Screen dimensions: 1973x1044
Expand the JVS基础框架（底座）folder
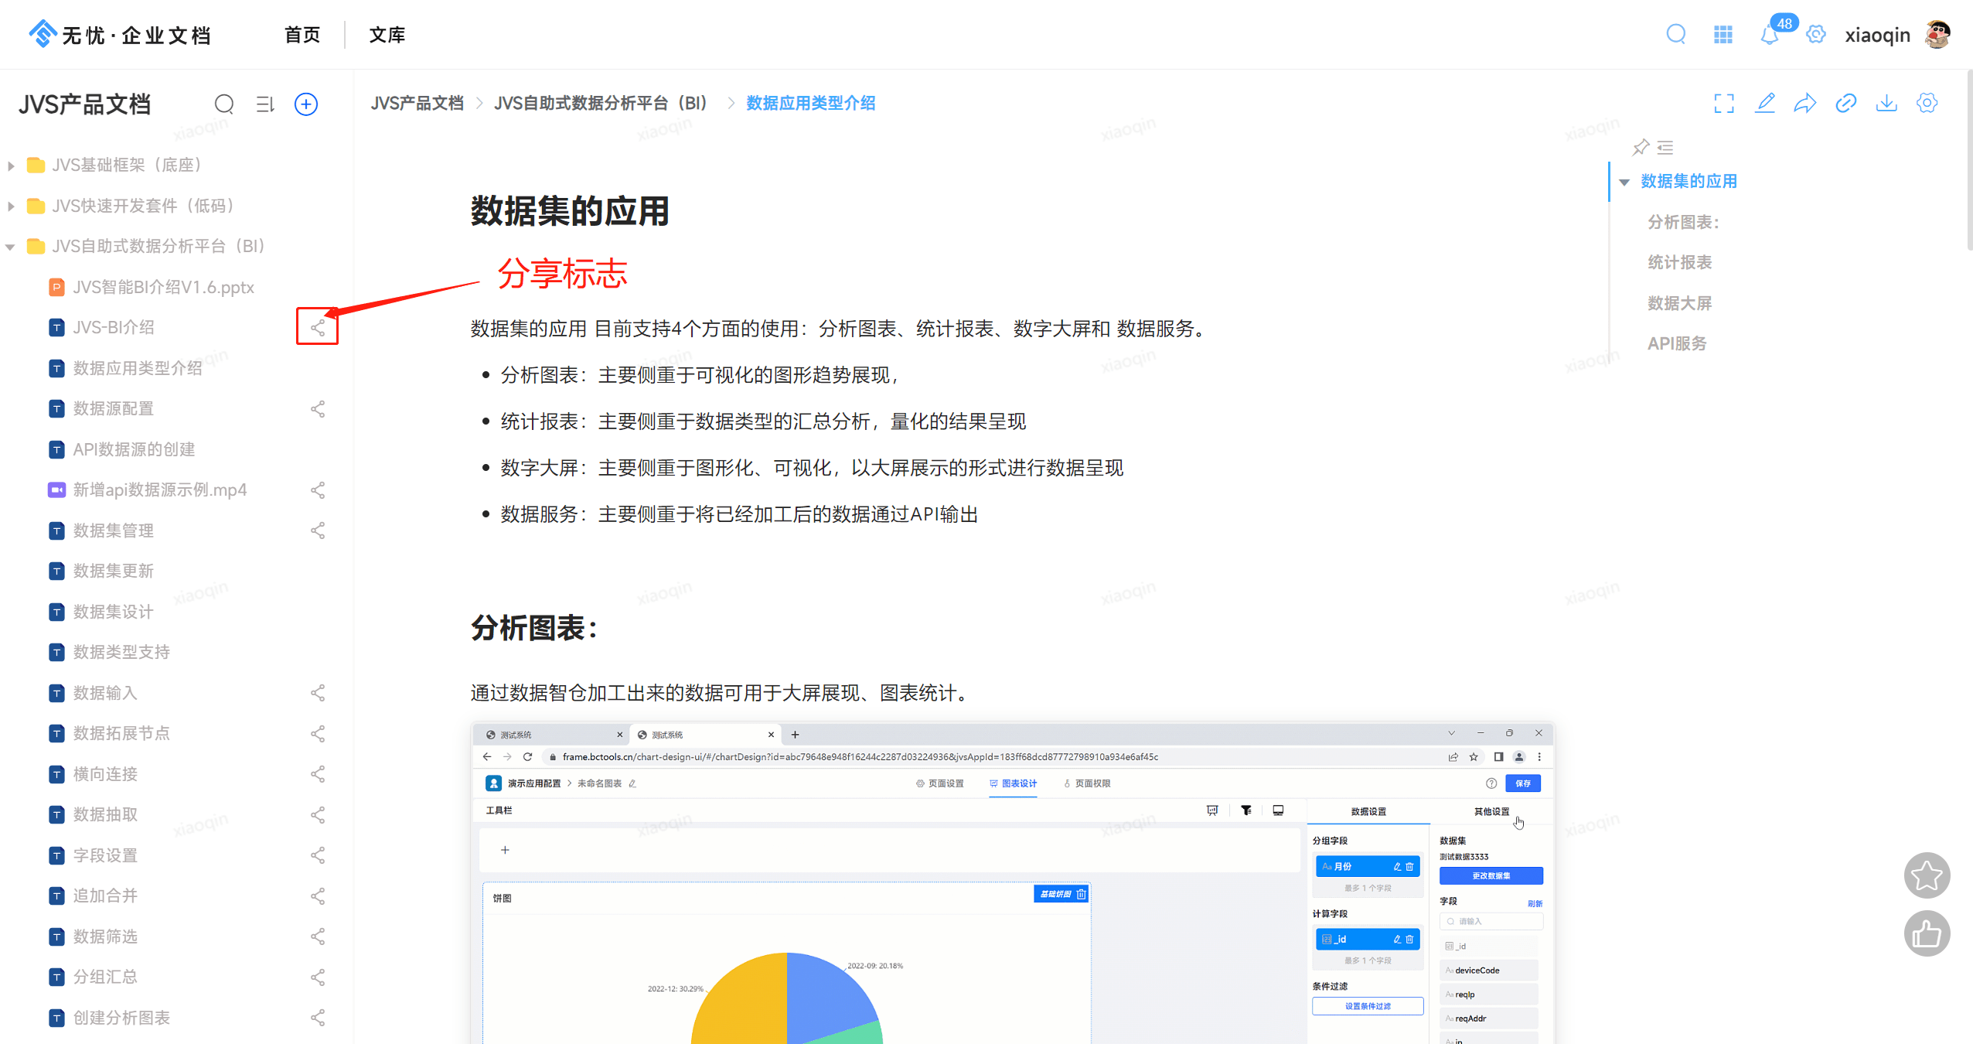click(x=11, y=165)
